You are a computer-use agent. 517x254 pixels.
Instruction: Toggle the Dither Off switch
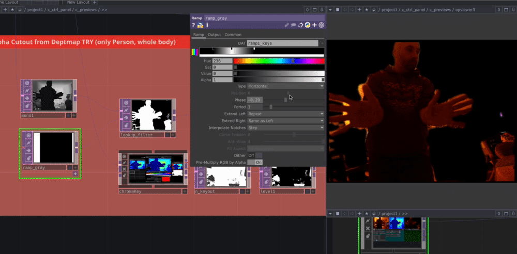click(x=255, y=155)
